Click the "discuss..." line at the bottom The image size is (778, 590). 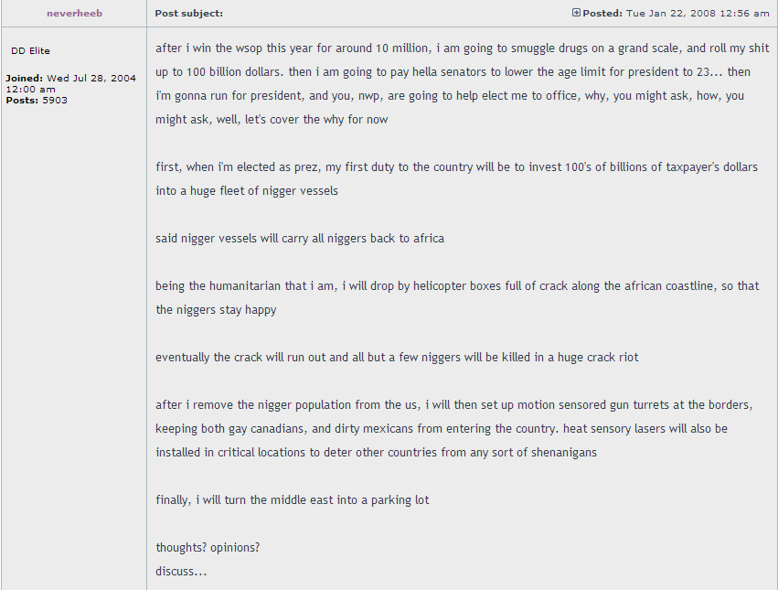(x=181, y=572)
